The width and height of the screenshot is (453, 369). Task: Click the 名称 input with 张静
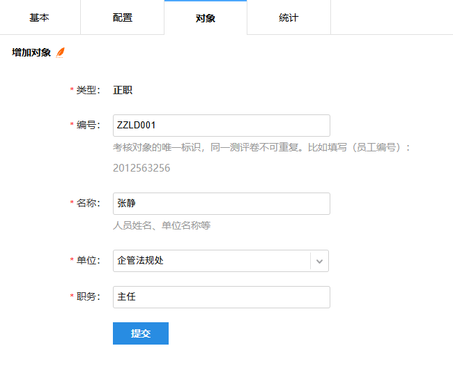coord(221,204)
